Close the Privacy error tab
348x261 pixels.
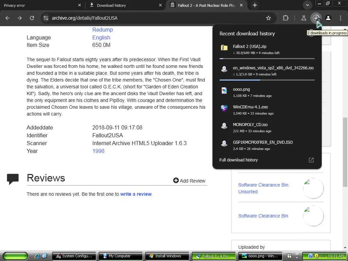(80, 5)
